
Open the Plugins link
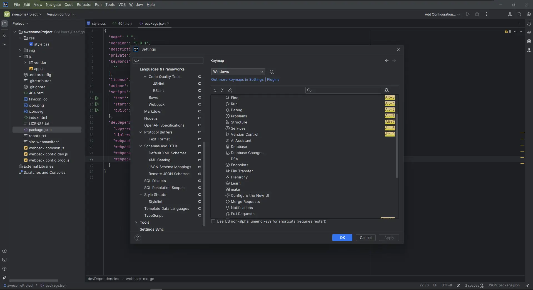[273, 80]
